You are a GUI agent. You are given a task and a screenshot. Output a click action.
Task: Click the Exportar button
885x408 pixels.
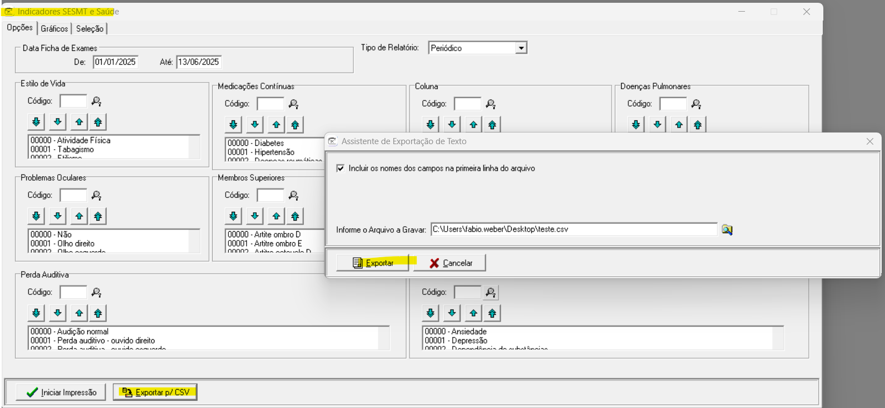[373, 263]
